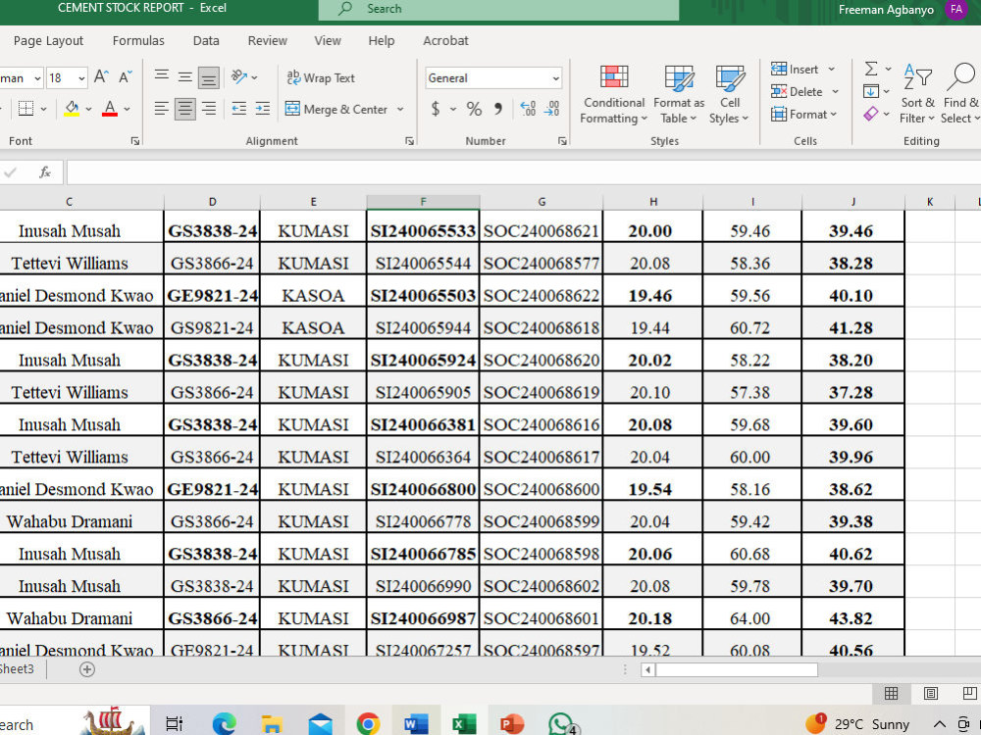Decrease decimal places

click(x=551, y=109)
